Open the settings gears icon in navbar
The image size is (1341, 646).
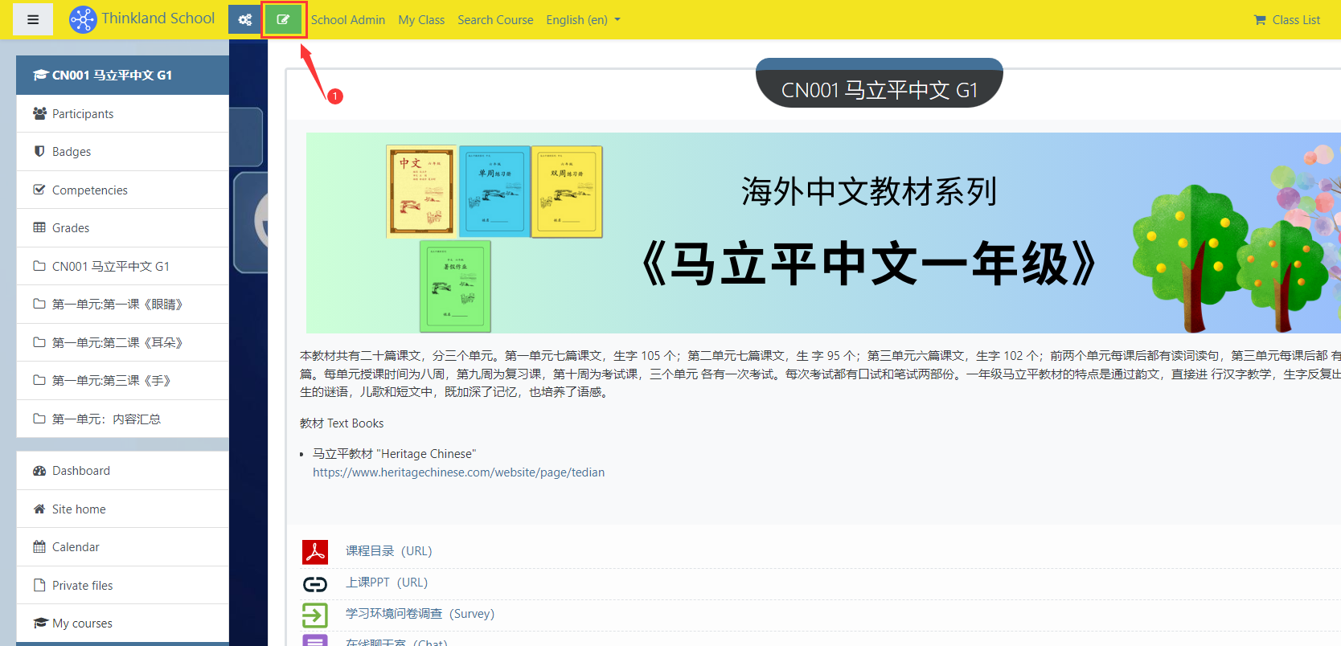pos(244,19)
